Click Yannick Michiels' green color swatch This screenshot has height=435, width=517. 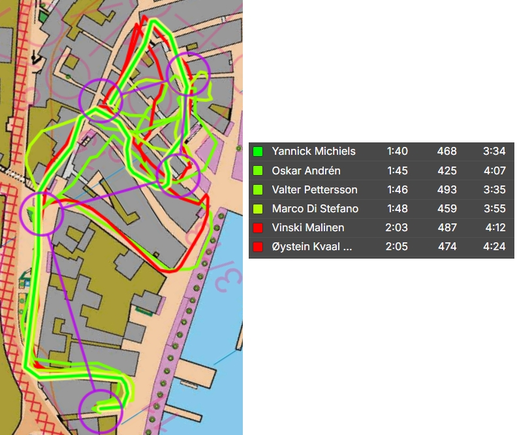point(258,152)
